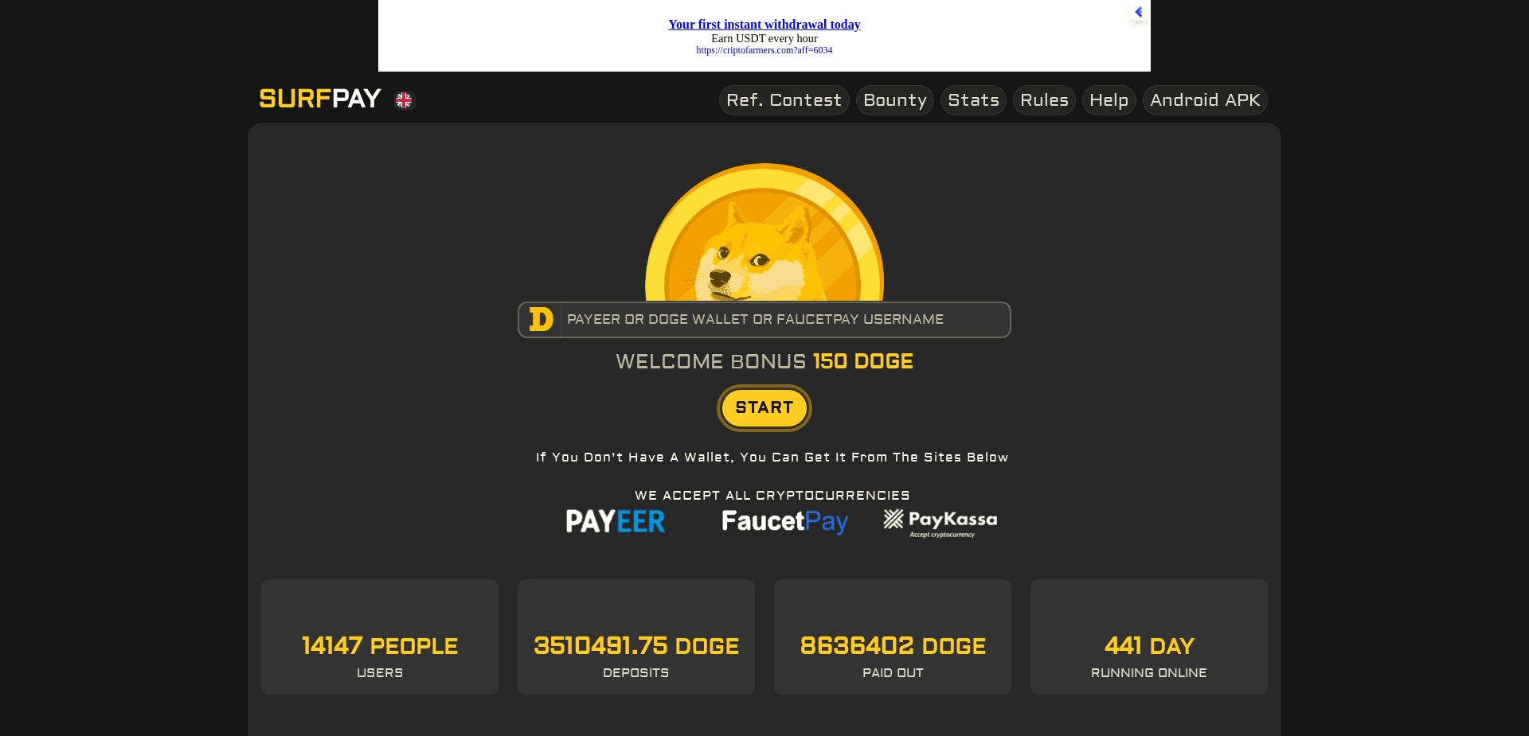Select the FaucetPay payment logo

784,521
